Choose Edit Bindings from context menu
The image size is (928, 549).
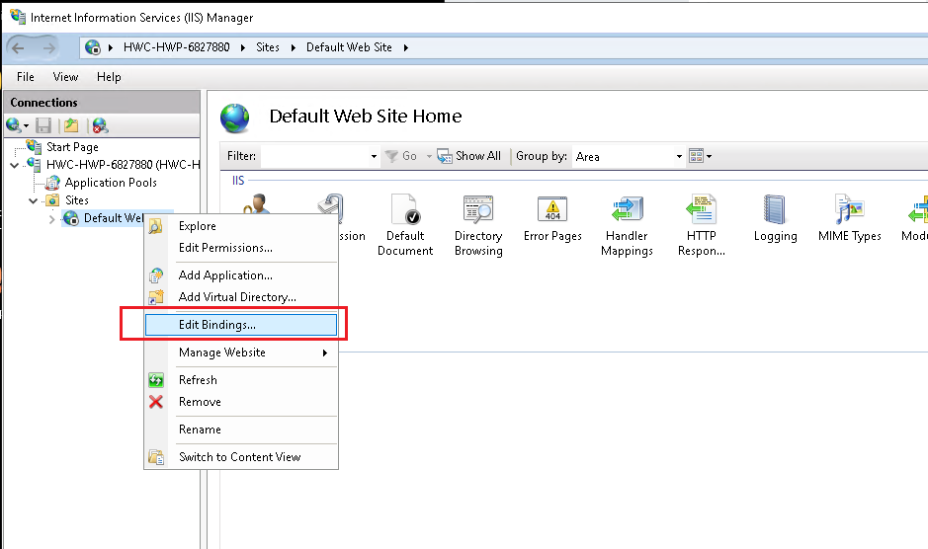coord(241,325)
